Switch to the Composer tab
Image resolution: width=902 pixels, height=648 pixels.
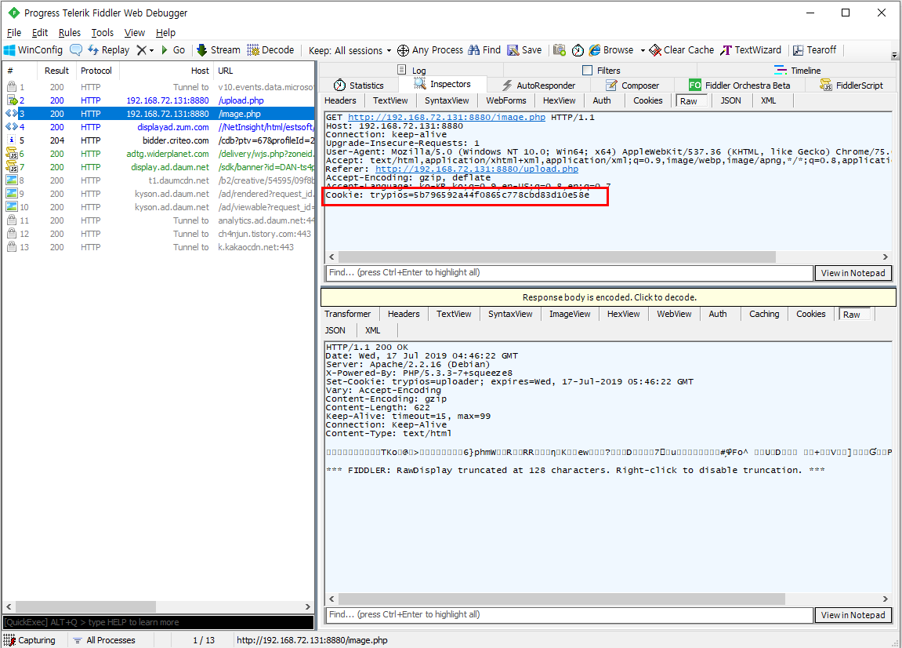tap(632, 86)
